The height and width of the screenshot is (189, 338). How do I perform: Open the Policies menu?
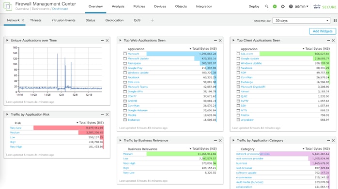coord(139,6)
